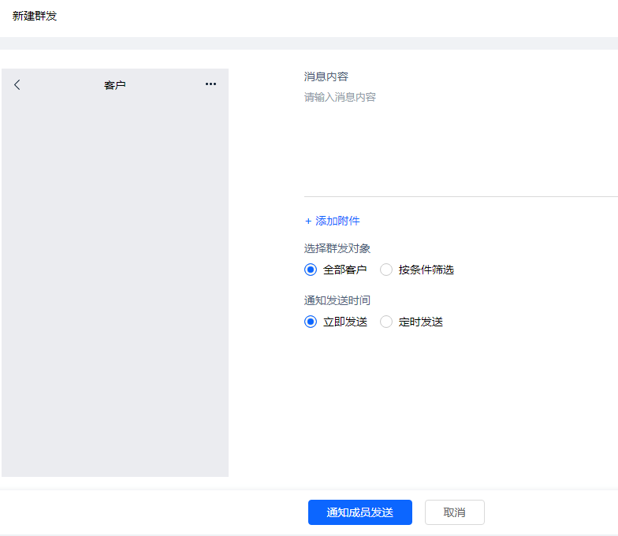The image size is (618, 536).
Task: Open the three-dot menu in the 客户 preview
Action: pos(211,84)
